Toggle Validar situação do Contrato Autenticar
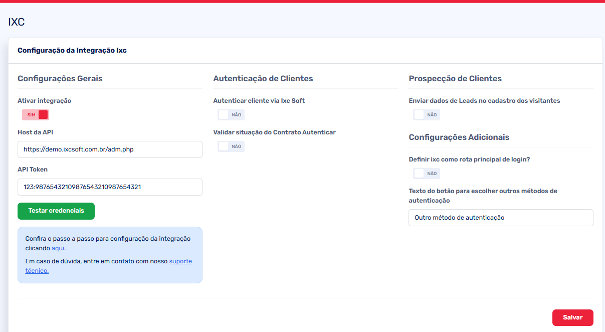The width and height of the screenshot is (605, 332). [231, 146]
